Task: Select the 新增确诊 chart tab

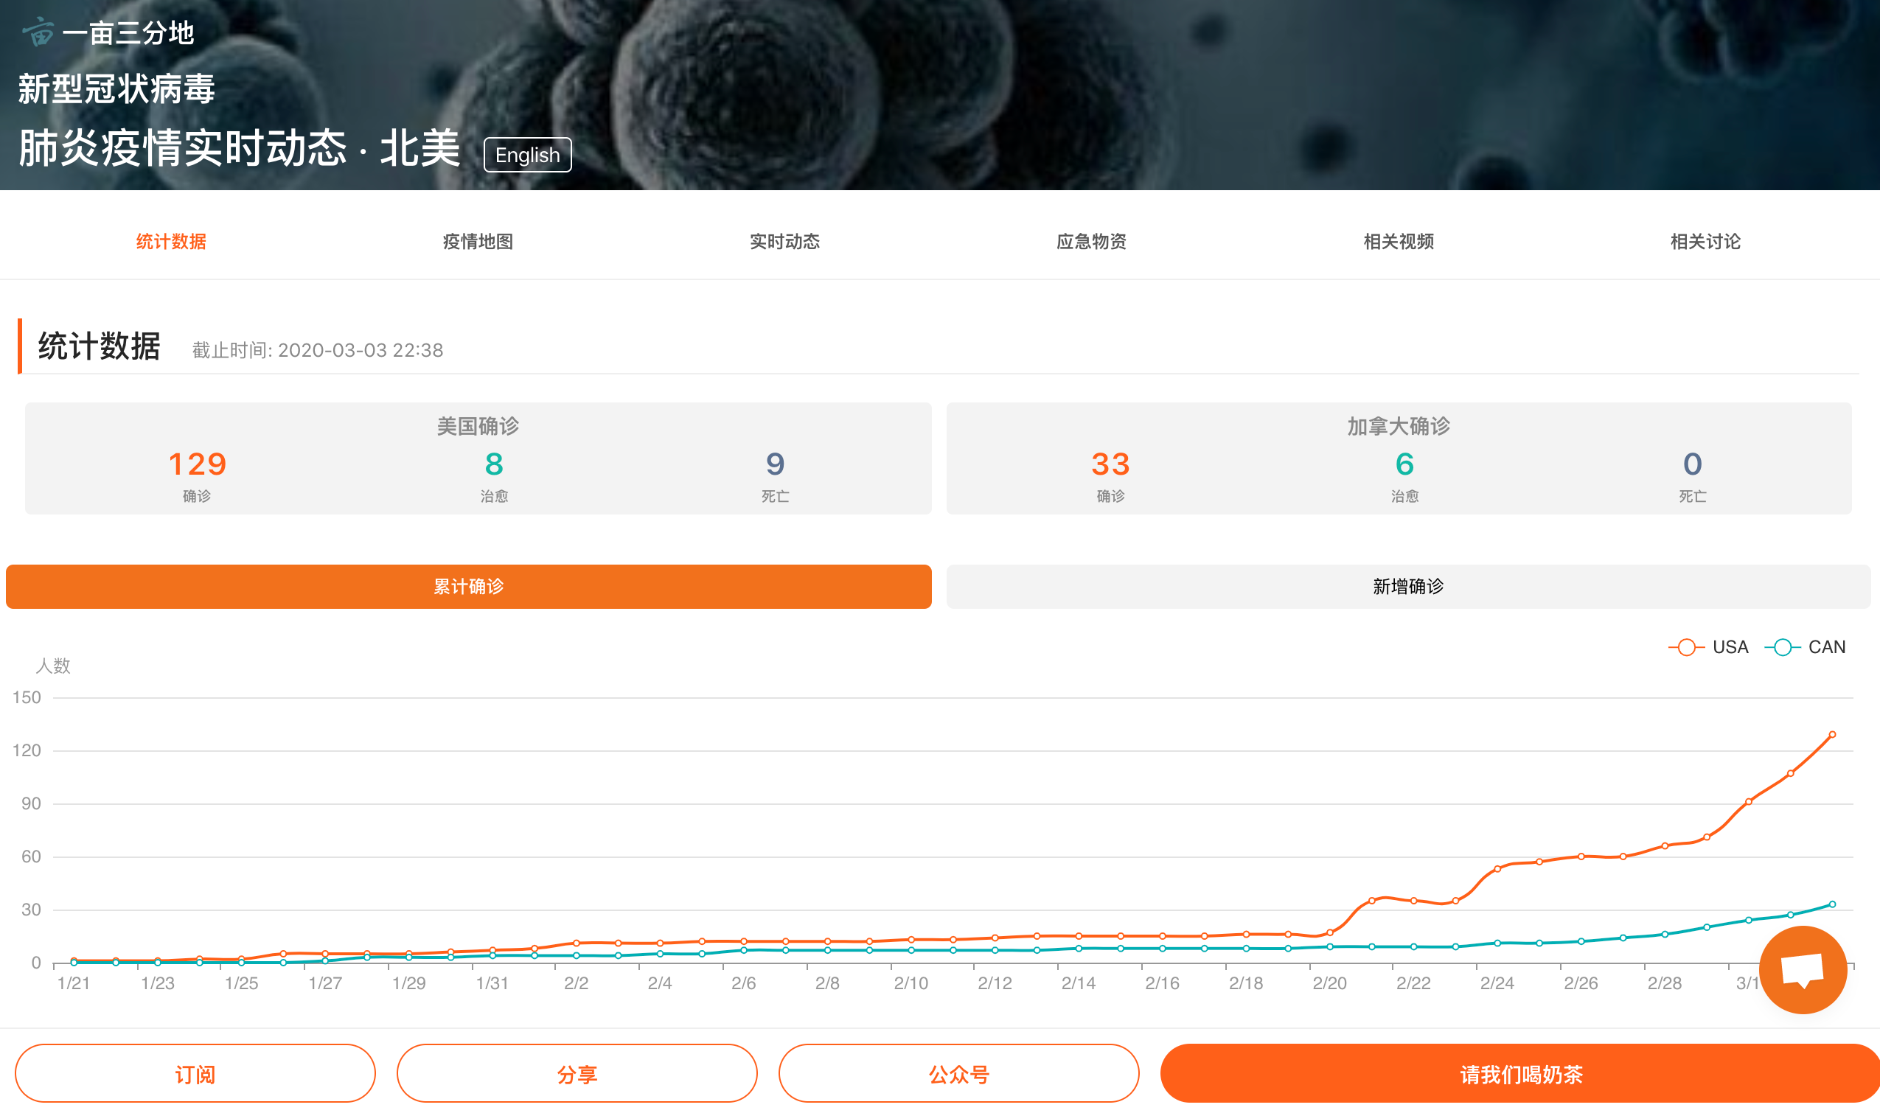Action: (x=1407, y=587)
